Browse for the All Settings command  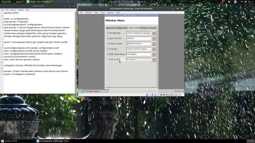(154, 33)
